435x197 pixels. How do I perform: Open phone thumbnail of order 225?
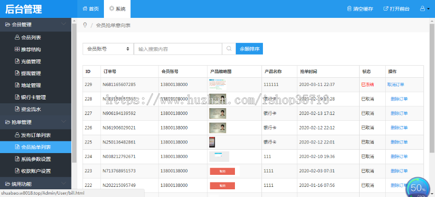tap(212, 142)
